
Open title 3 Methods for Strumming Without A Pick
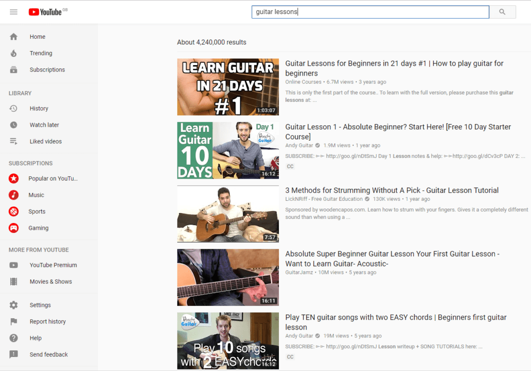[x=392, y=190]
